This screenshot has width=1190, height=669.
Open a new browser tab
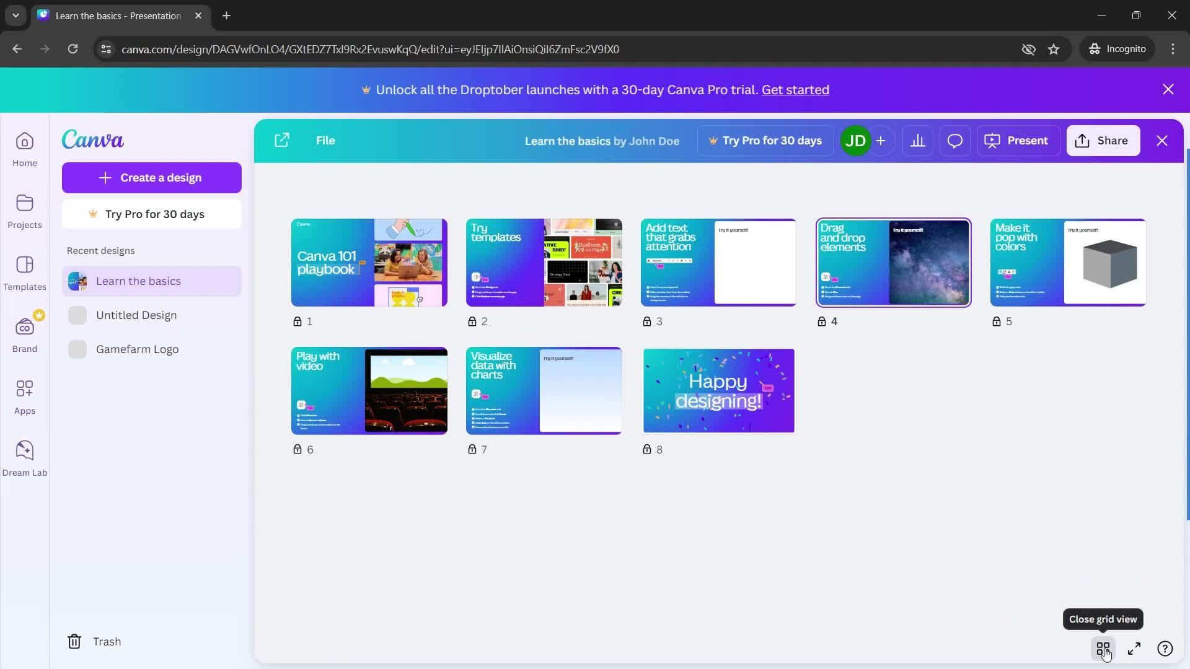(226, 15)
